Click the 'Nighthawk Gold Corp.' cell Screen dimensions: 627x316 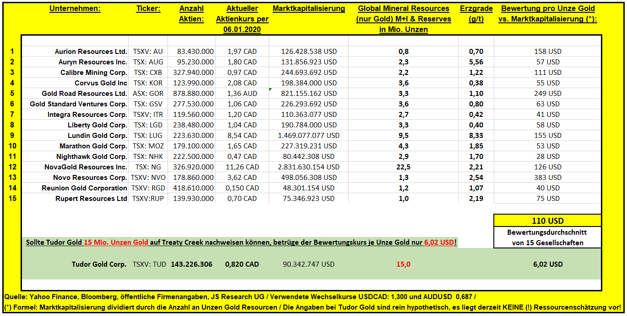coord(93,157)
